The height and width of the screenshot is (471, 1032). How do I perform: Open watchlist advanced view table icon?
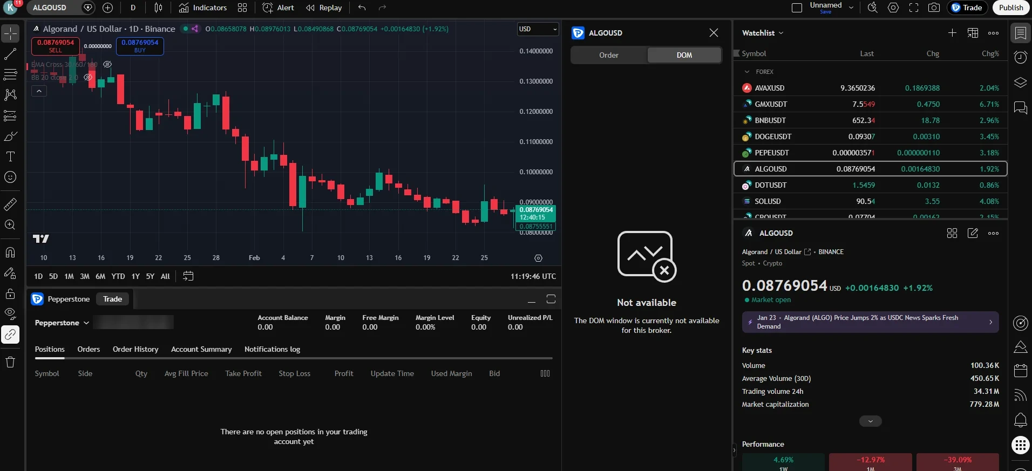[x=973, y=33]
